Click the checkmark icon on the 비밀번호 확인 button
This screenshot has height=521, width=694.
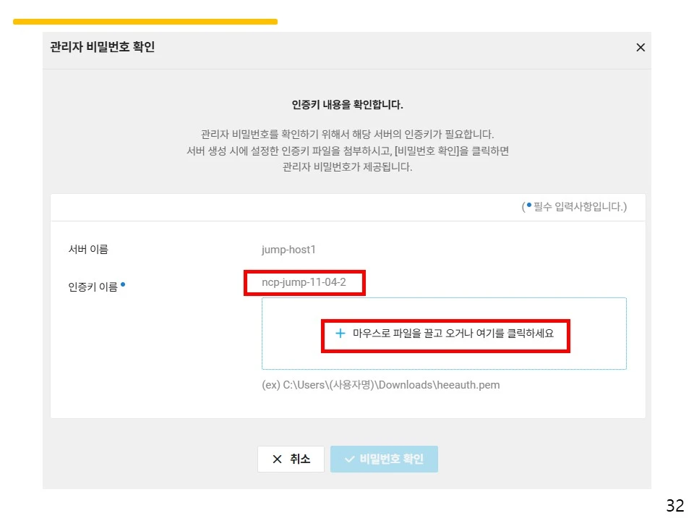click(350, 459)
